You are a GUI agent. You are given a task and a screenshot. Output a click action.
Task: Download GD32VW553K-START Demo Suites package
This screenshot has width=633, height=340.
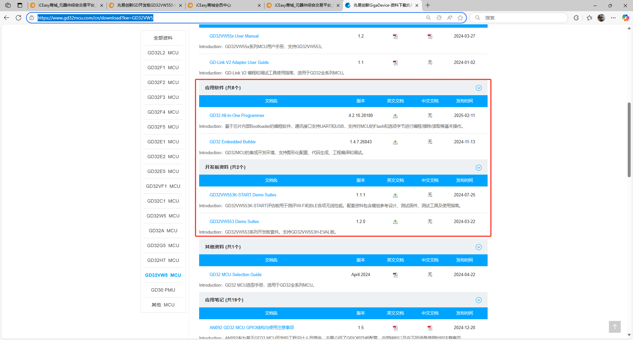pos(395,195)
